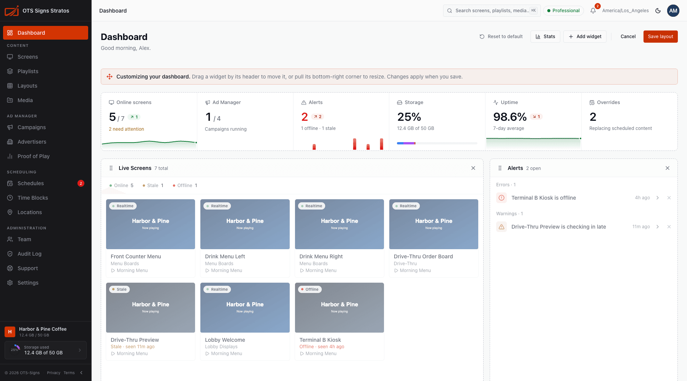Open the notifications bell icon

pyautogui.click(x=593, y=11)
